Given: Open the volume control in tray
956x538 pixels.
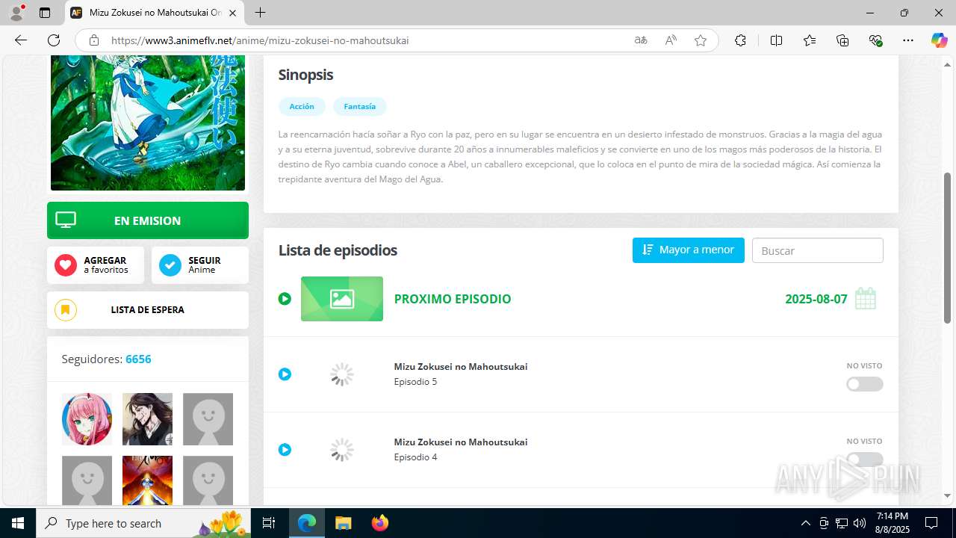Looking at the screenshot, I should pyautogui.click(x=860, y=523).
